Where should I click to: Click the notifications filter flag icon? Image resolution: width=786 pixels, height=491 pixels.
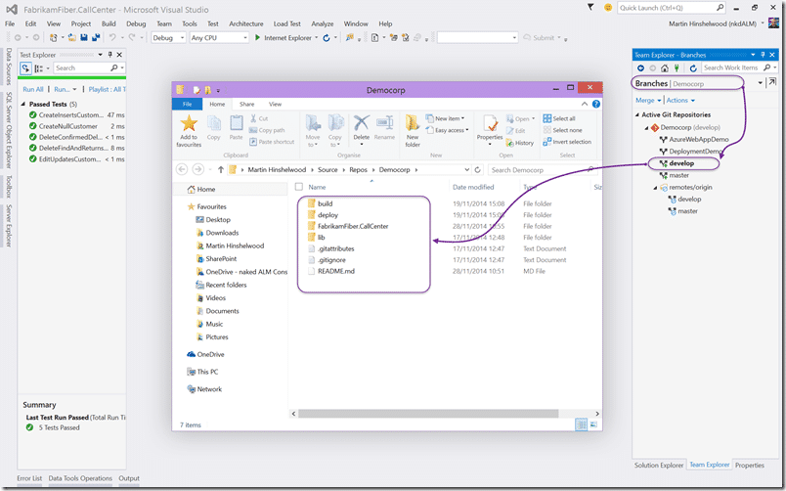pyautogui.click(x=590, y=7)
